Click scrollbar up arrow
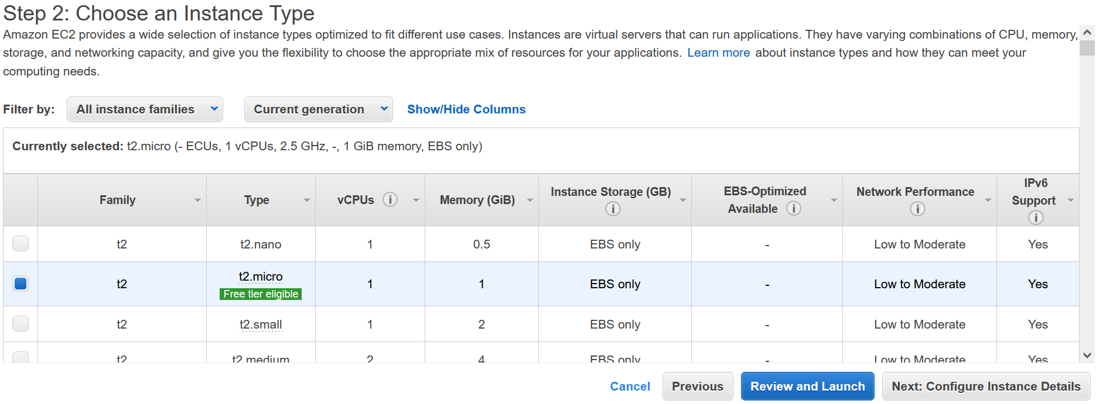1096x404 pixels. [x=1087, y=33]
